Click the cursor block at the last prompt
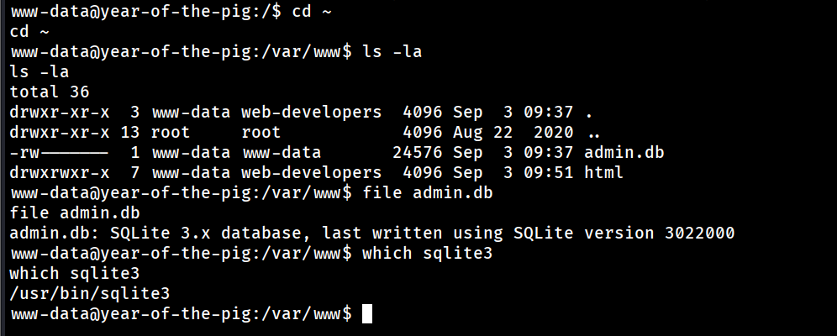 click(x=366, y=314)
